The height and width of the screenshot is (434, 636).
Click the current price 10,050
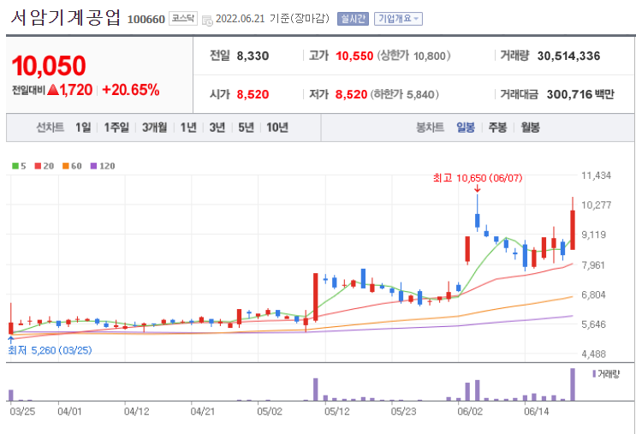click(49, 66)
